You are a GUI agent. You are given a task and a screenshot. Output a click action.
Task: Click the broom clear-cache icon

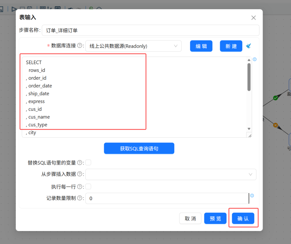[x=249, y=46]
